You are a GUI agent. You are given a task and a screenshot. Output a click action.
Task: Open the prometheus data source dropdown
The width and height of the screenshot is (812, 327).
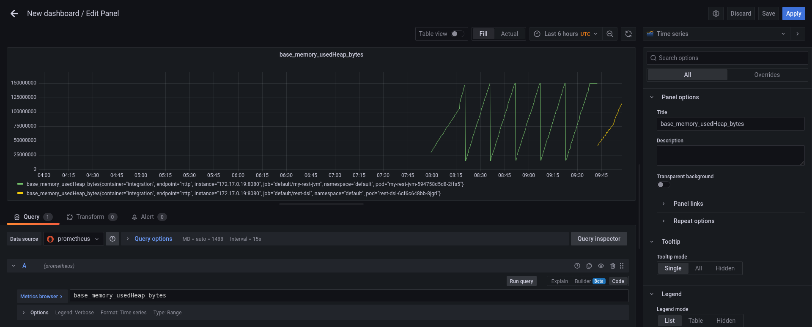tap(74, 239)
